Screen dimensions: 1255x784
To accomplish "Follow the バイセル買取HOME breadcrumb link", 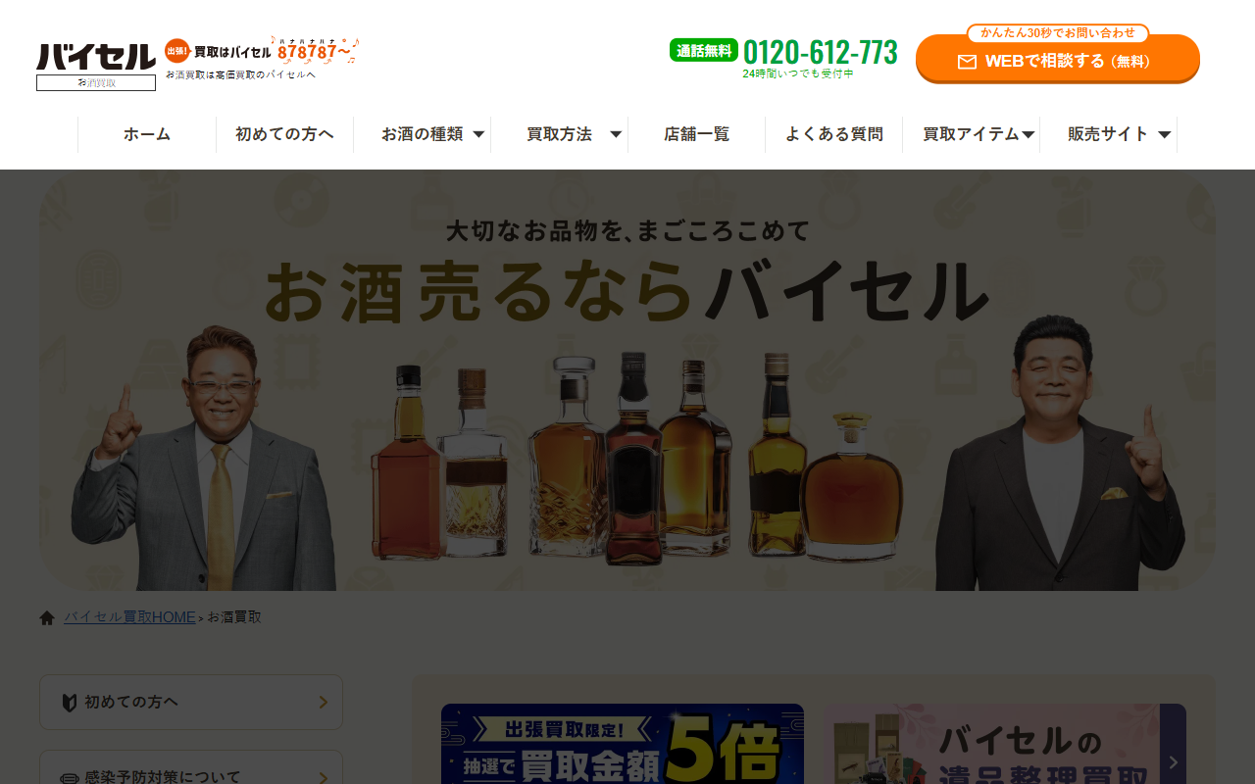I will pyautogui.click(x=129, y=617).
